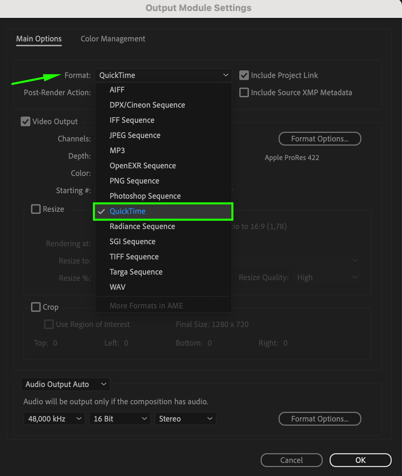Open the 48,000 kHz sample rate dropdown
Image resolution: width=402 pixels, height=476 pixels.
[x=54, y=419]
